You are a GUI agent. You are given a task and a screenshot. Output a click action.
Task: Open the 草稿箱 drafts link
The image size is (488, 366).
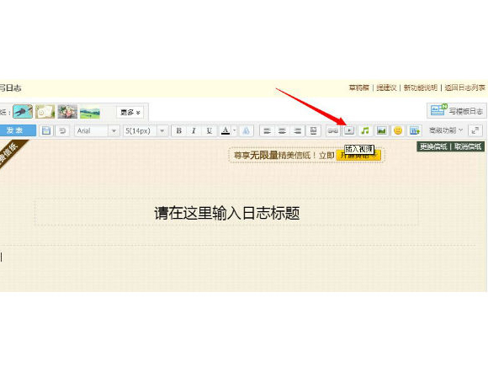pos(358,88)
